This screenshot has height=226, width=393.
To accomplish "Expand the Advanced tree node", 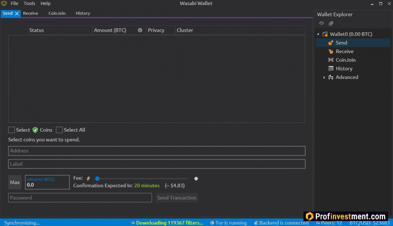I will (x=324, y=77).
